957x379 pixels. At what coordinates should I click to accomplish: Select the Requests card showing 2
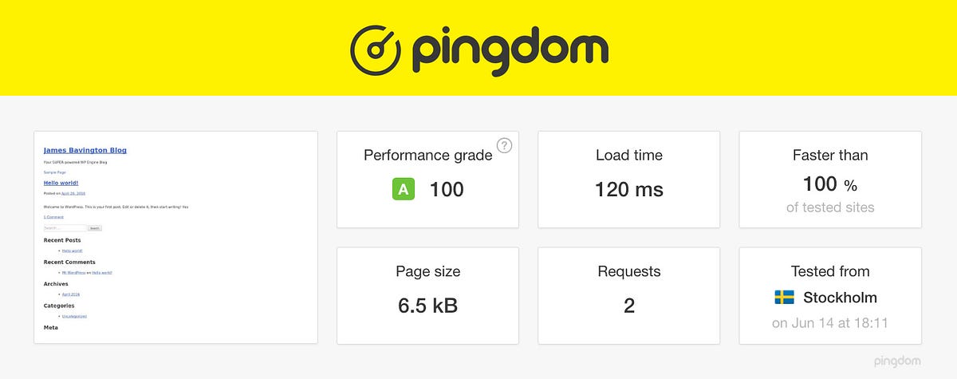pos(629,296)
